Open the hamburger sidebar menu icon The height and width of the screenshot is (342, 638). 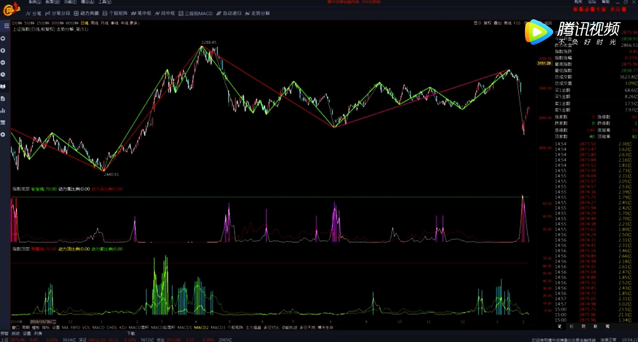click(x=6, y=26)
